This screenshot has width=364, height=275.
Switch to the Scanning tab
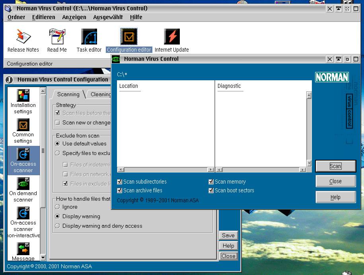pos(68,94)
